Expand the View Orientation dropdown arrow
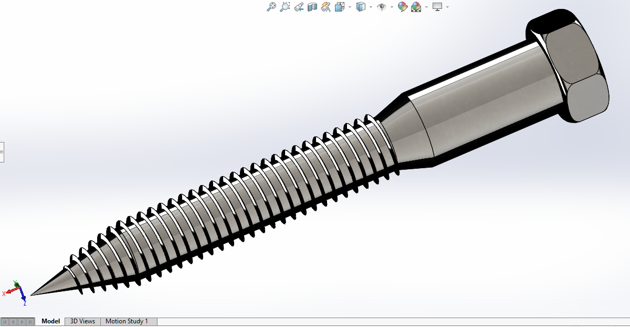 tap(350, 7)
